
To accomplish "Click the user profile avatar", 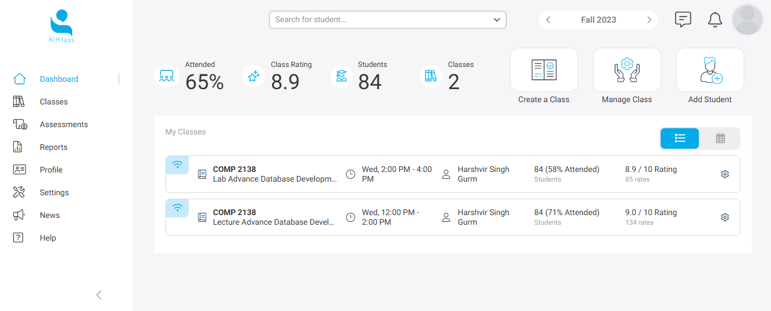I will [747, 20].
